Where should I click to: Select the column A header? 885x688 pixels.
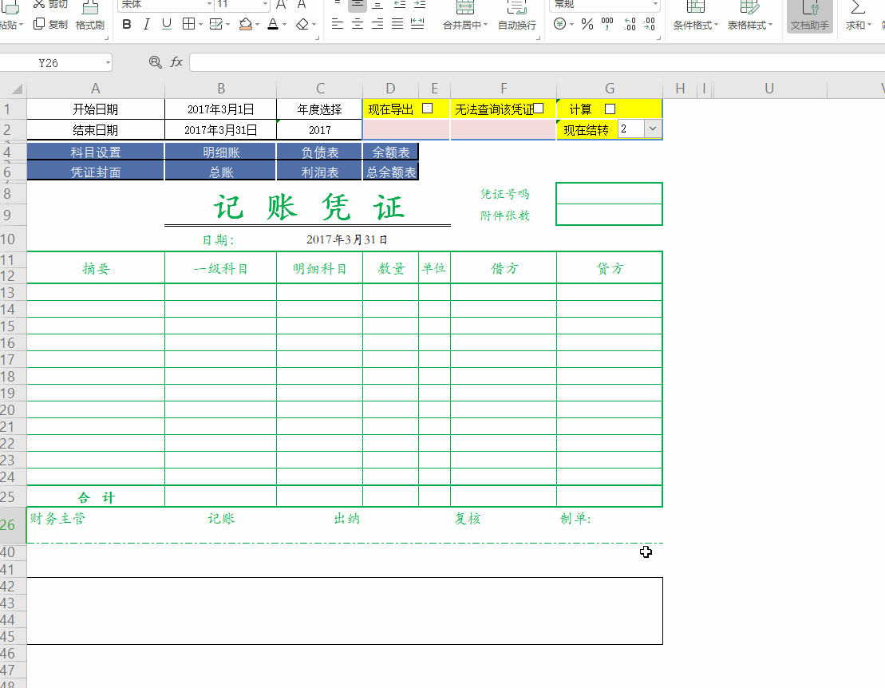(96, 89)
